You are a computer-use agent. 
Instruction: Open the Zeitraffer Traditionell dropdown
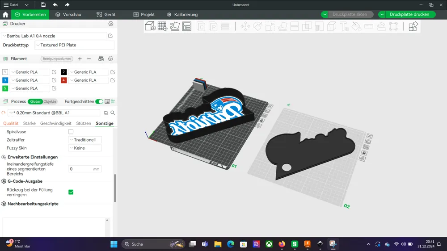coord(85,140)
